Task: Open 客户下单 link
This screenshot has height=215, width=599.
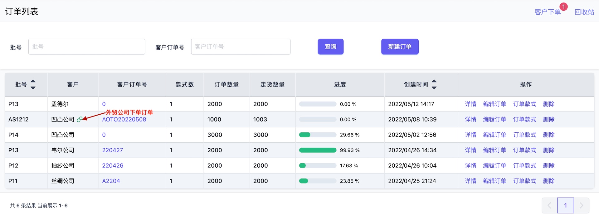Action: click(x=548, y=12)
